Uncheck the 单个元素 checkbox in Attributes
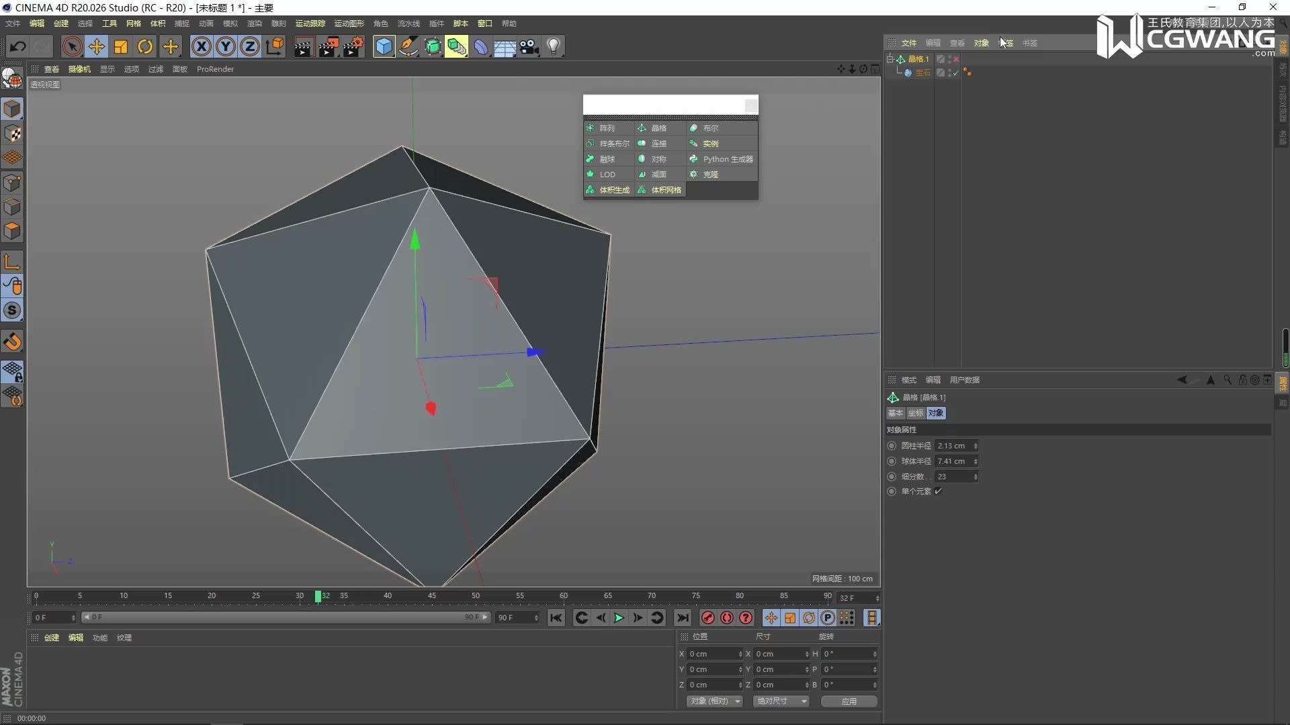The height and width of the screenshot is (725, 1290). 939,491
